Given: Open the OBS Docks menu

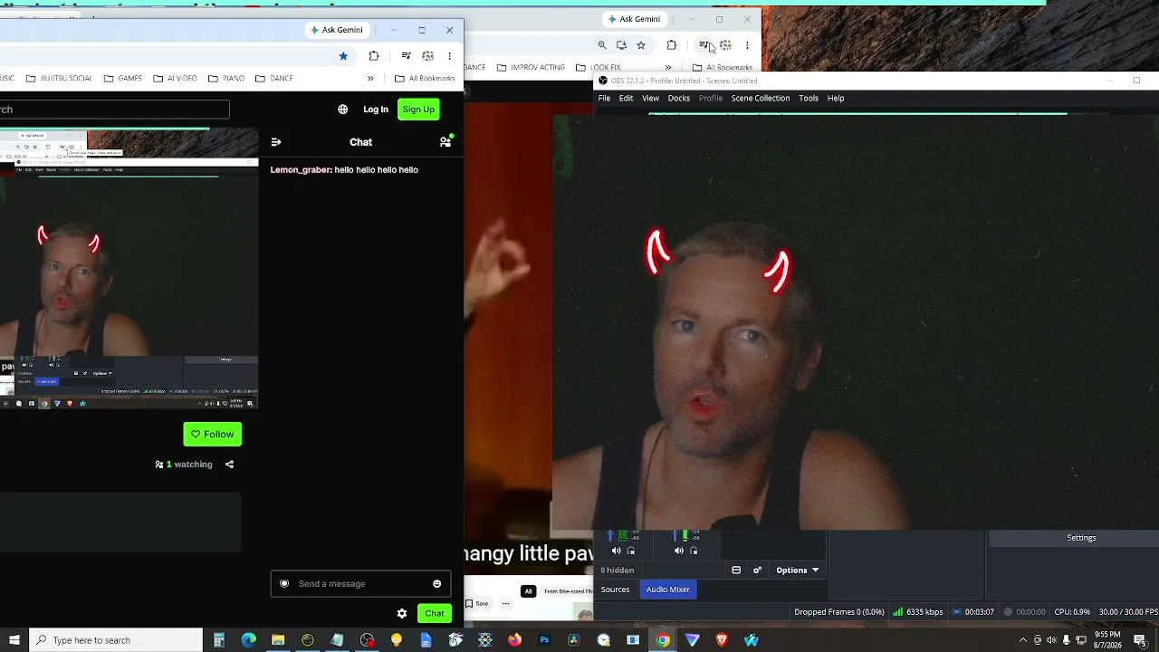Looking at the screenshot, I should 678,99.
